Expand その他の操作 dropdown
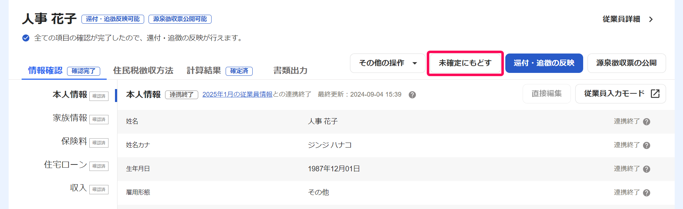Image resolution: width=683 pixels, height=209 pixels. click(387, 63)
